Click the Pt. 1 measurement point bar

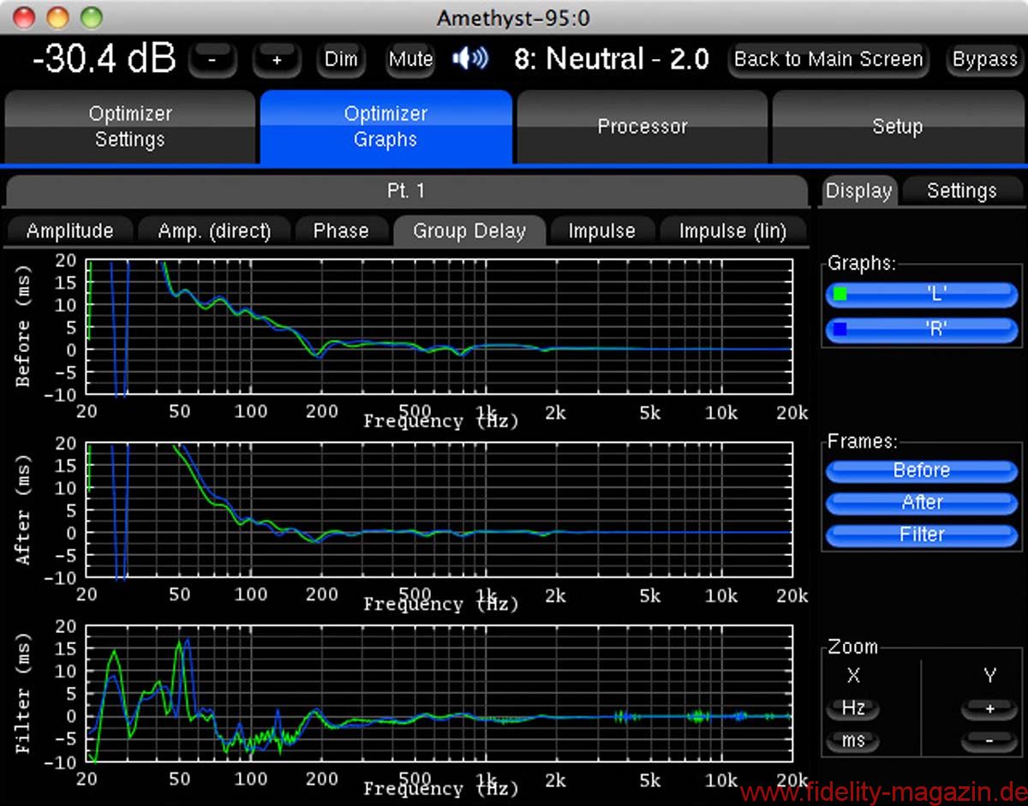[x=405, y=191]
